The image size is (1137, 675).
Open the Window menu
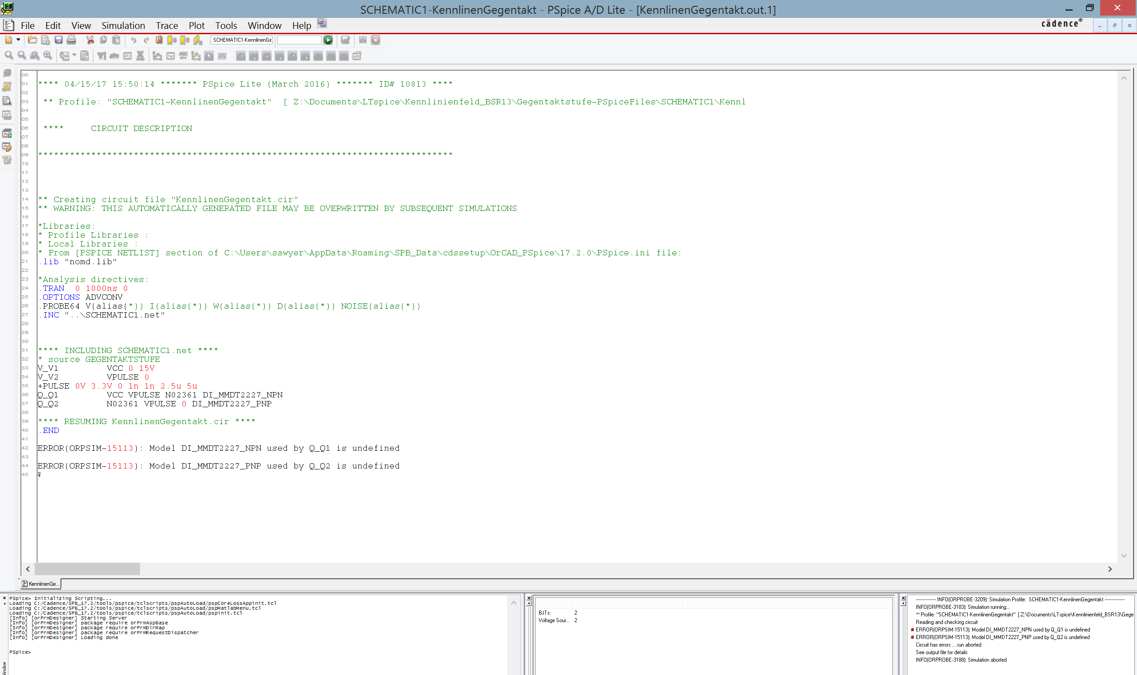(265, 25)
